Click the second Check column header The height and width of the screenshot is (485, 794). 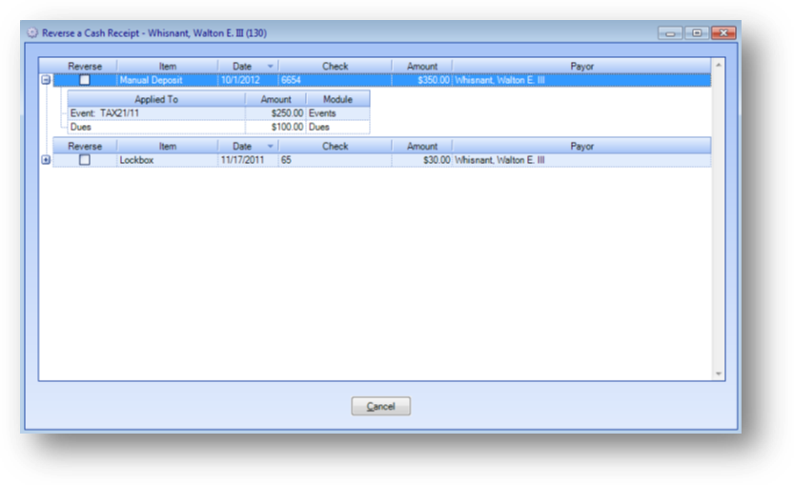pyautogui.click(x=335, y=147)
